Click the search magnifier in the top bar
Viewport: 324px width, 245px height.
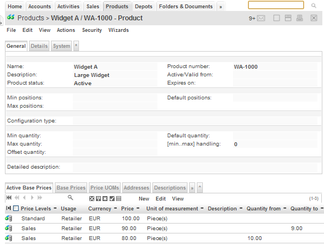tap(314, 5)
